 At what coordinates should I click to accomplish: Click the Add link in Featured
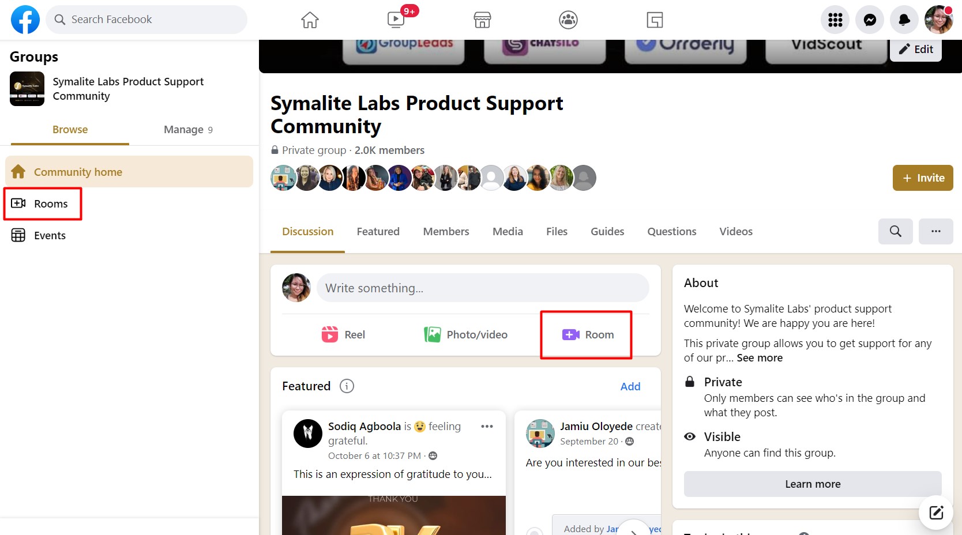click(630, 387)
